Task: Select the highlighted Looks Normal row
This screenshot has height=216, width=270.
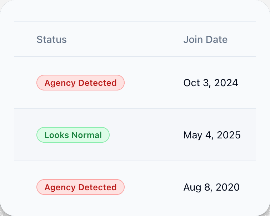Action: coord(135,135)
